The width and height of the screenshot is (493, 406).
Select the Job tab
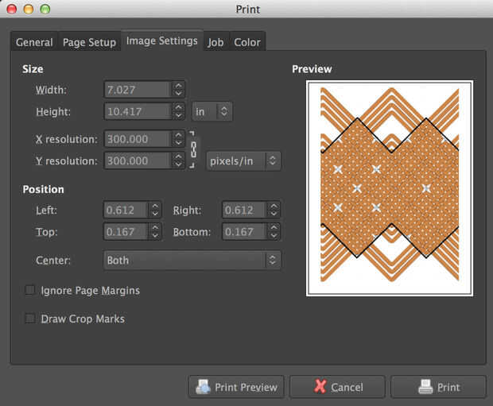coord(215,42)
